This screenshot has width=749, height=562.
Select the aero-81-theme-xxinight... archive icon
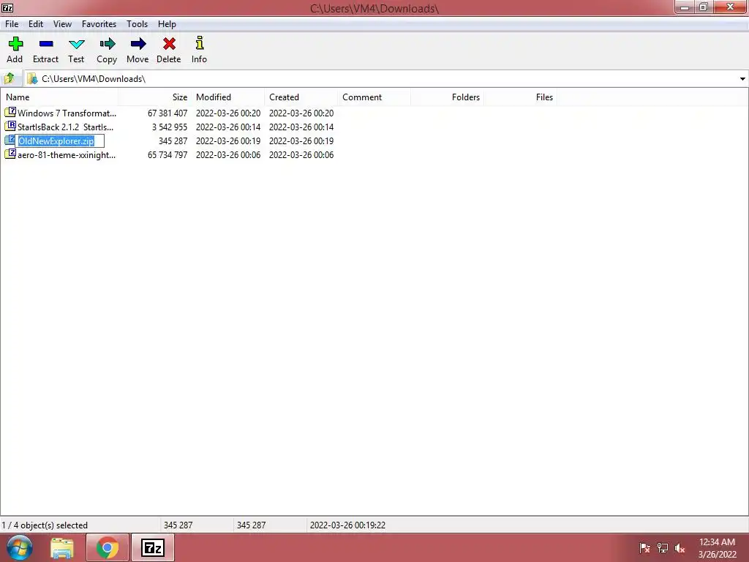tap(10, 154)
